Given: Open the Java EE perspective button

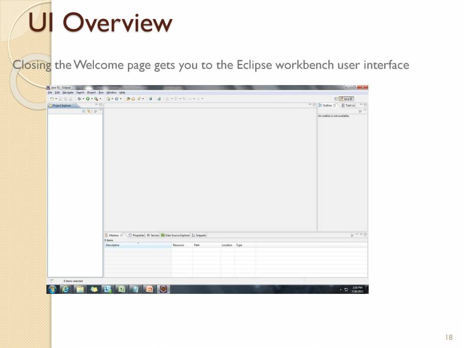Looking at the screenshot, I should [x=346, y=98].
